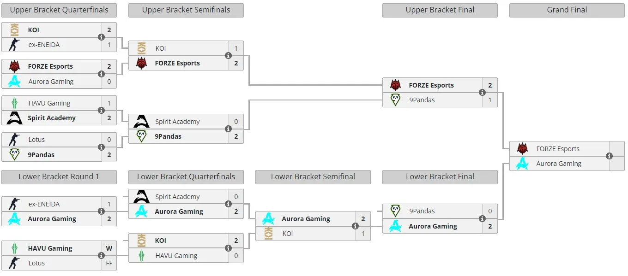Open info for Lotus vs 9Pandas quarterfinal

click(x=101, y=147)
